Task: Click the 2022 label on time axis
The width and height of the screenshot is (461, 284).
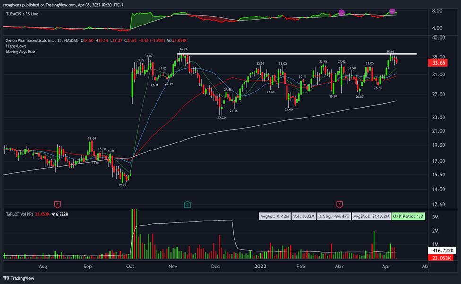Action: tap(260, 267)
